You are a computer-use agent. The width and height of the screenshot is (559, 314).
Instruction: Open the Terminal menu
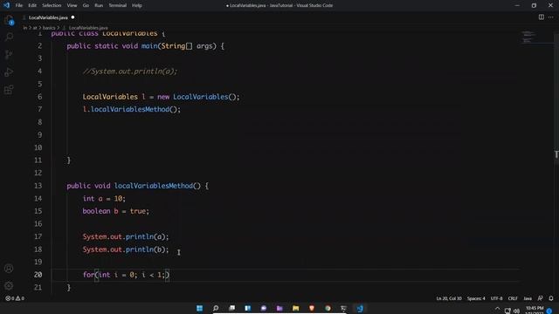point(117,5)
